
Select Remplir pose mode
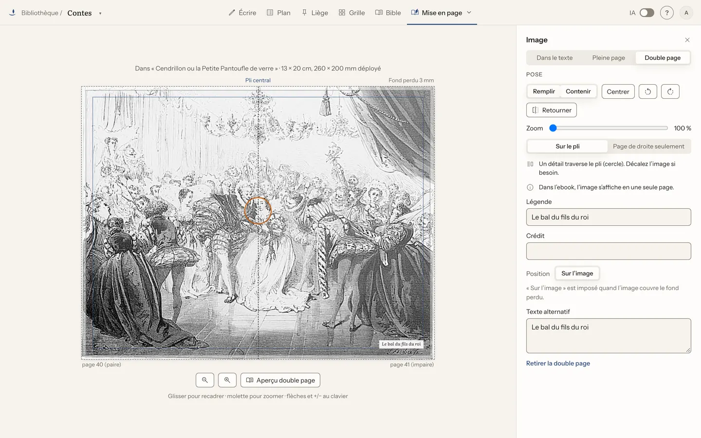pyautogui.click(x=544, y=91)
